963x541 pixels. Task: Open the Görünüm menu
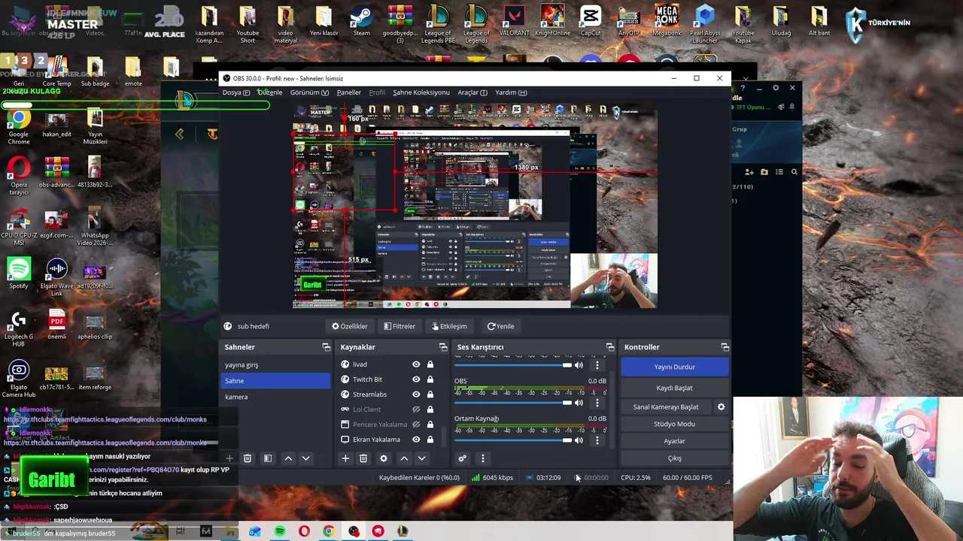click(x=309, y=92)
